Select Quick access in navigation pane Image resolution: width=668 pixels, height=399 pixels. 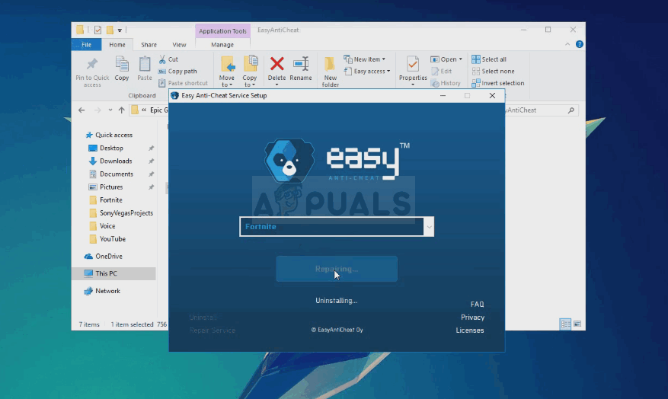(x=109, y=135)
